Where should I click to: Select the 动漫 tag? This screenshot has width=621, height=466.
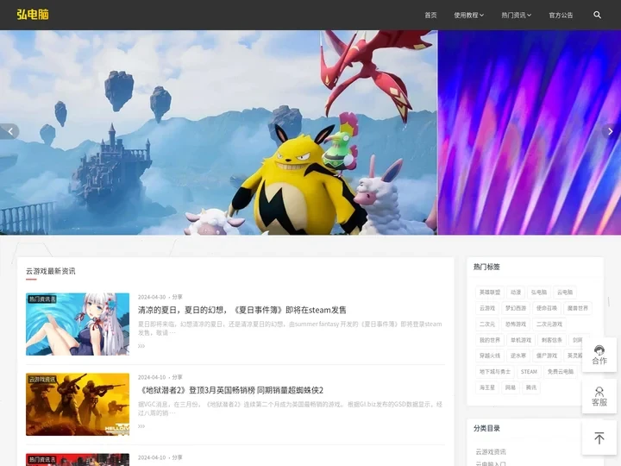[x=516, y=293]
